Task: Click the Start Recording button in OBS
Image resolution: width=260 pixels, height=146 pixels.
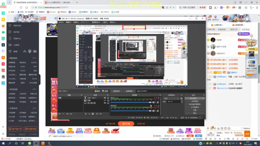Action: click(x=195, y=101)
